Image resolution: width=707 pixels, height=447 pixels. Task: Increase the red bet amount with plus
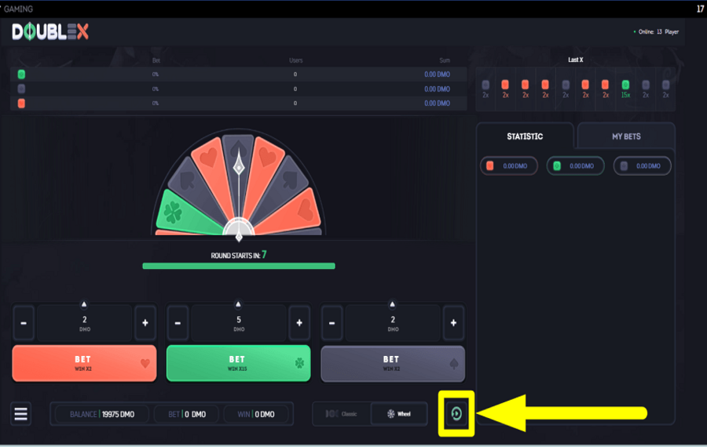[x=145, y=323]
